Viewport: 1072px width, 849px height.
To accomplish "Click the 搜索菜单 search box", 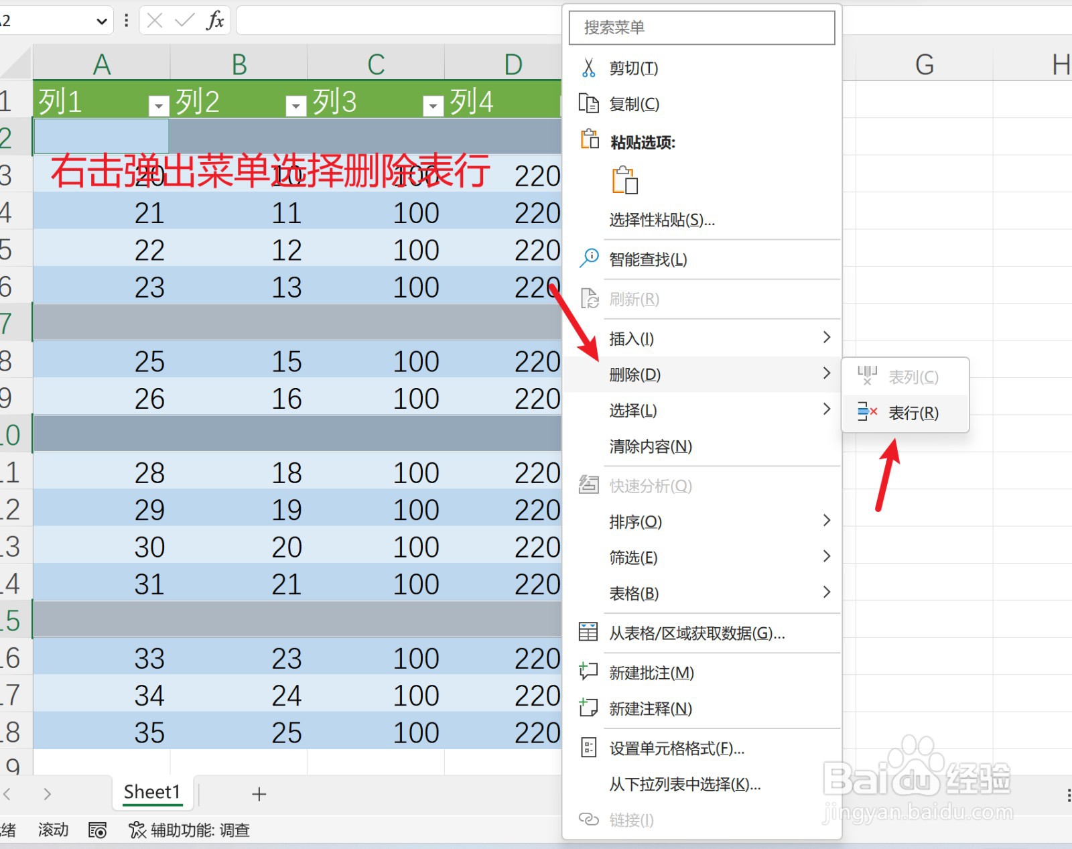I will (701, 27).
